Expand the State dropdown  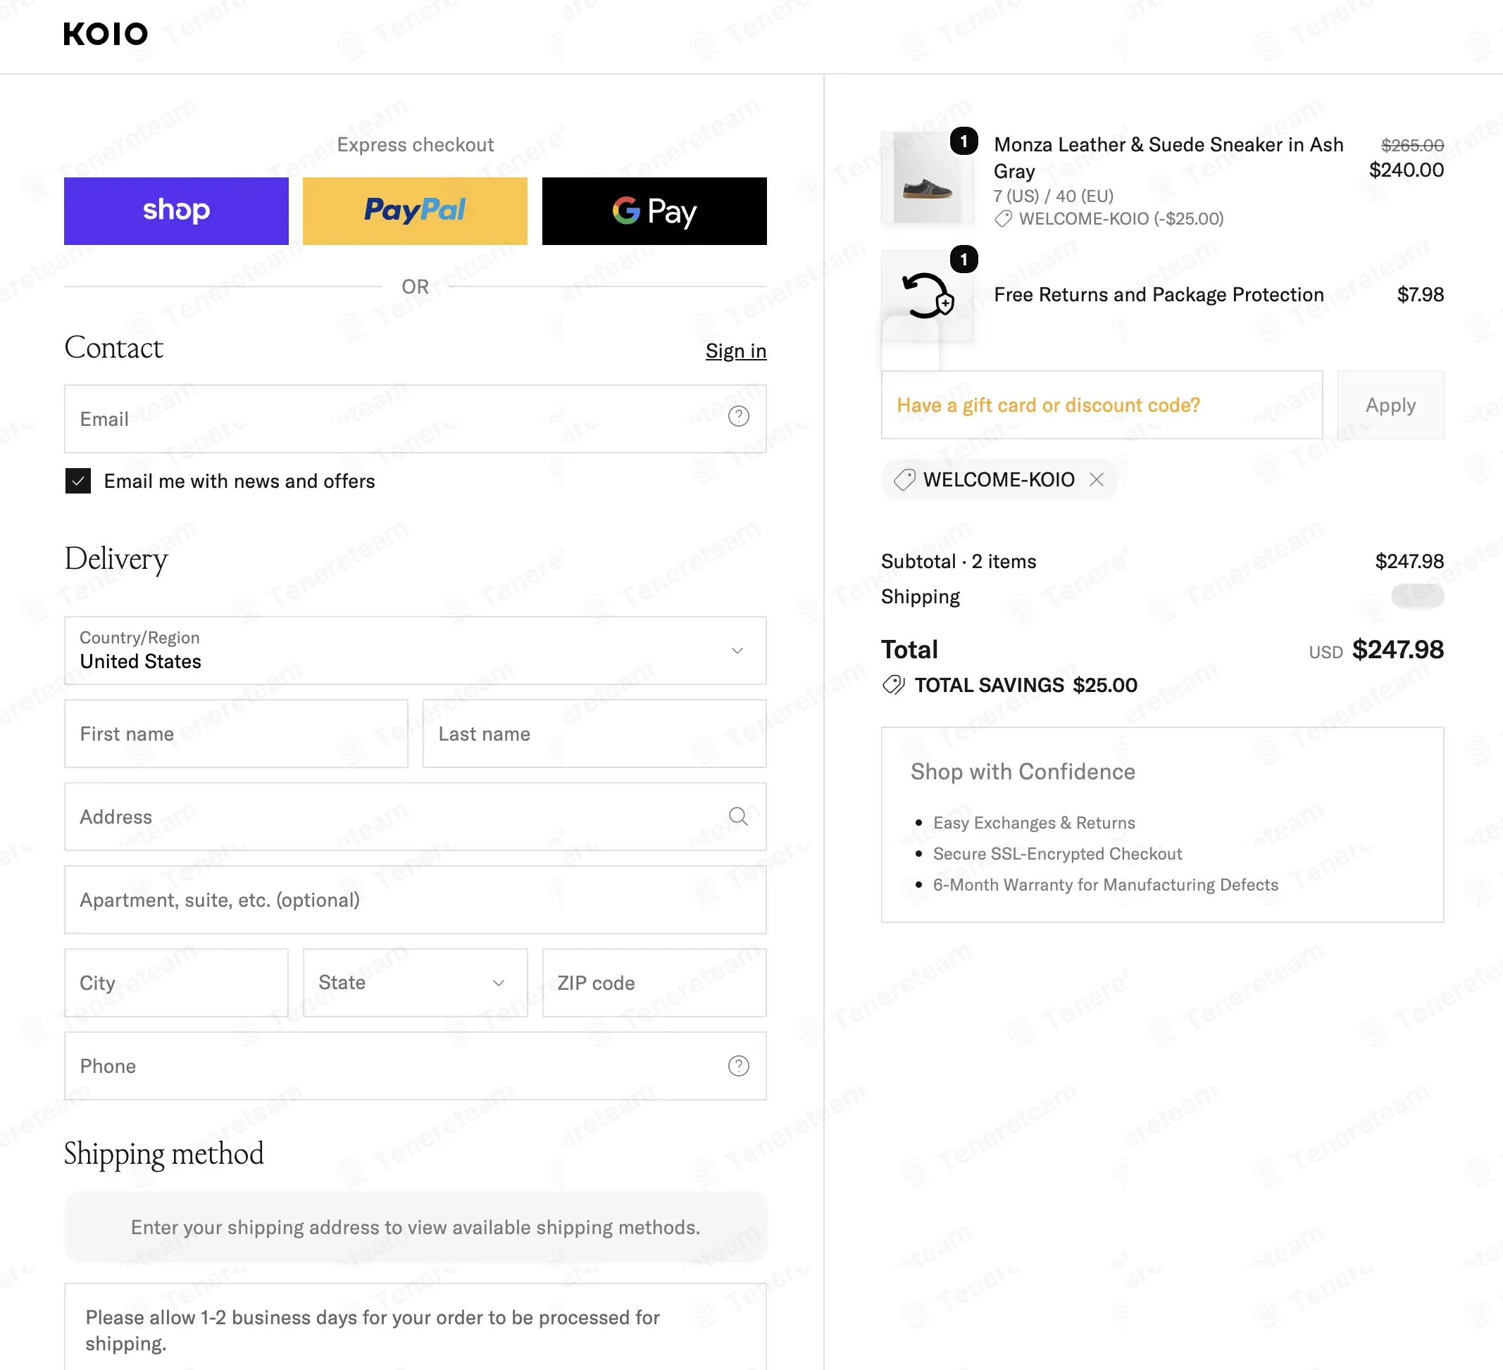click(416, 982)
